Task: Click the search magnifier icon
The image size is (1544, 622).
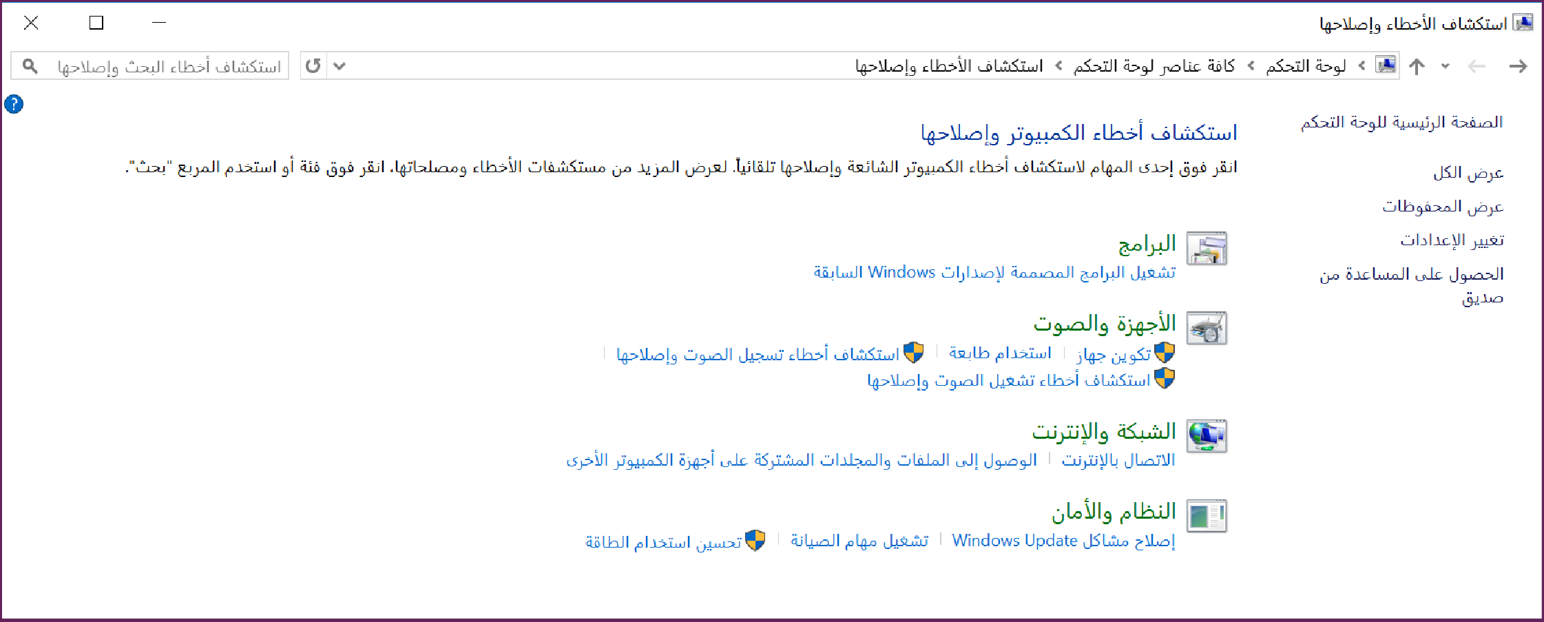Action: 30,65
